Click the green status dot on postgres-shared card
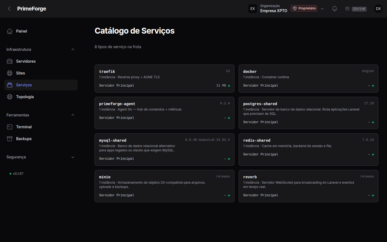Viewport: 387px width, 242px height. pos(373,122)
